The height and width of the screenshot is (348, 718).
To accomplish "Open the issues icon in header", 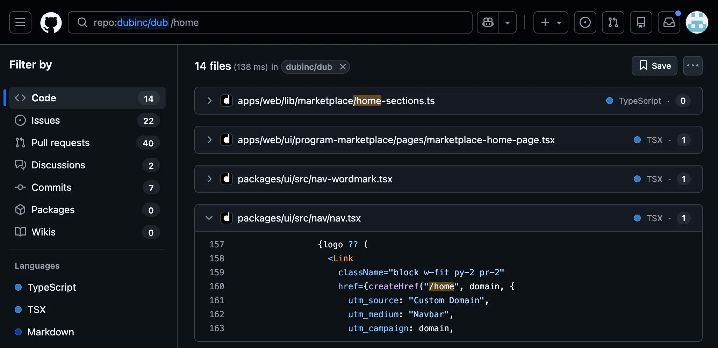I will [585, 22].
